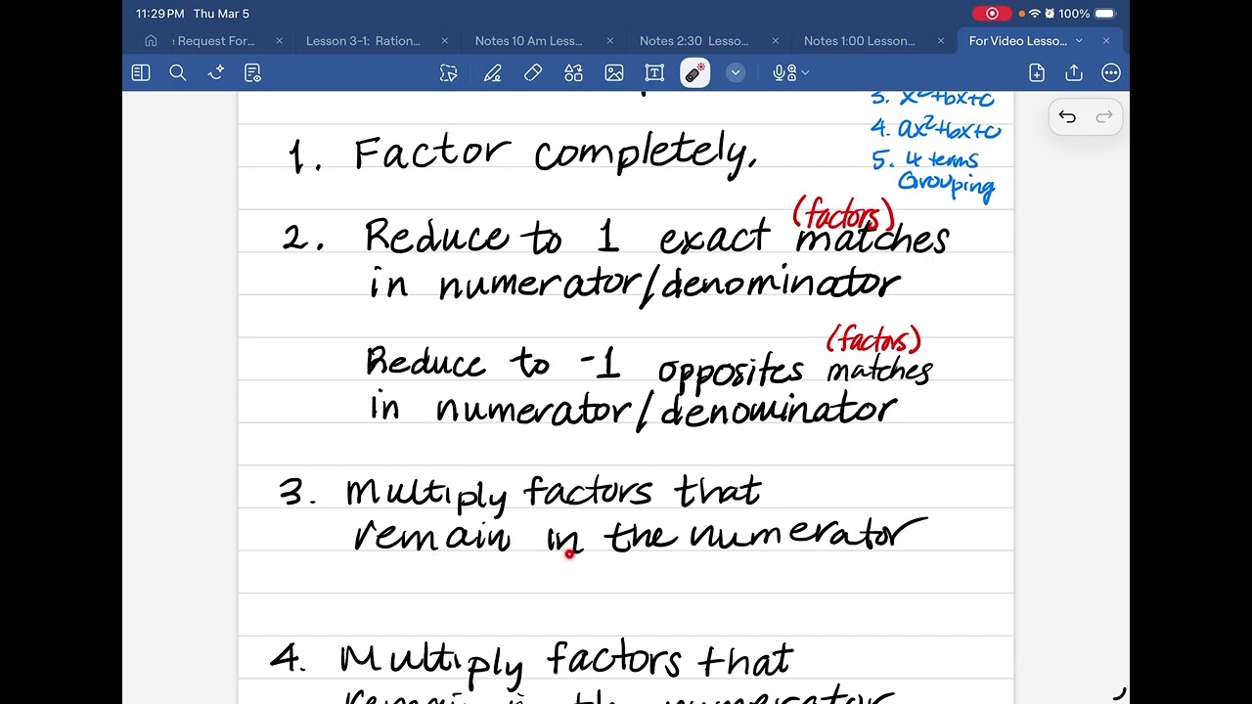This screenshot has height=704, width=1252.
Task: Tap the 100% battery indicator
Action: click(x=1087, y=14)
